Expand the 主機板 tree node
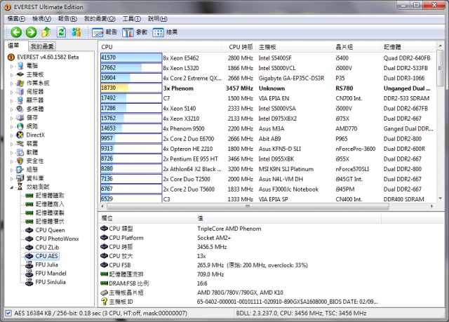 coord(12,74)
